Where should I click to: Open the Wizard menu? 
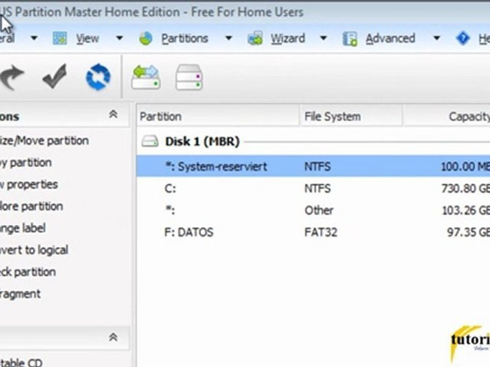click(x=288, y=39)
